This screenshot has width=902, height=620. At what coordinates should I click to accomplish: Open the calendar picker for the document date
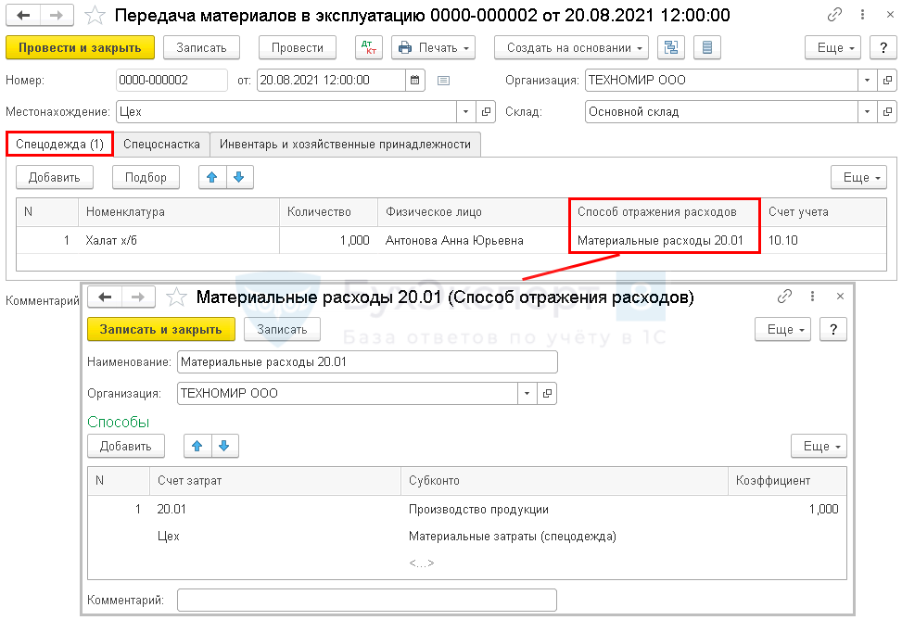414,80
